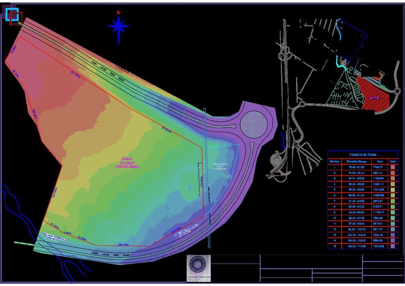Pick the indigo swatch in row 13
Image resolution: width=405 pixels, height=286 pixels.
[393, 235]
